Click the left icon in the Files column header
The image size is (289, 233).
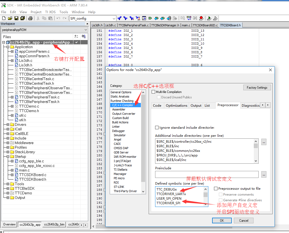pyautogui.click(x=76, y=37)
